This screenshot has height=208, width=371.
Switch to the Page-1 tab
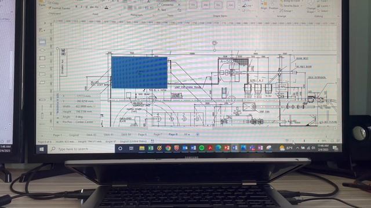tap(57, 135)
